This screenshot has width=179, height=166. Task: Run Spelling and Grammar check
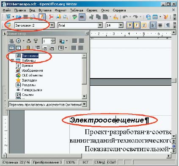coord(74,17)
